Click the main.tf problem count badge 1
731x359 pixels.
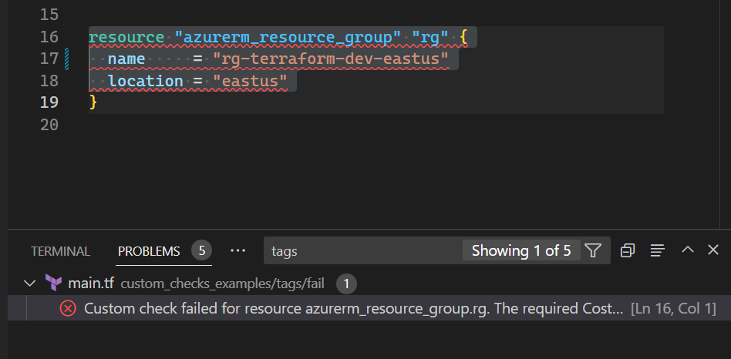[x=346, y=284]
